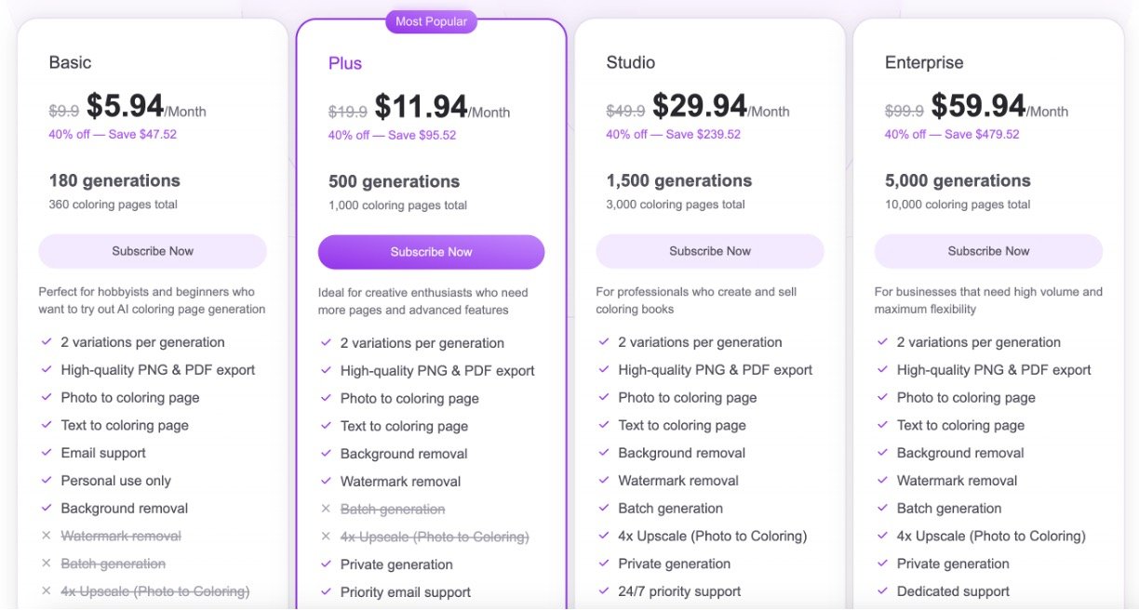
Task: Click the checkmark next to Dedicated support
Action: (x=882, y=591)
